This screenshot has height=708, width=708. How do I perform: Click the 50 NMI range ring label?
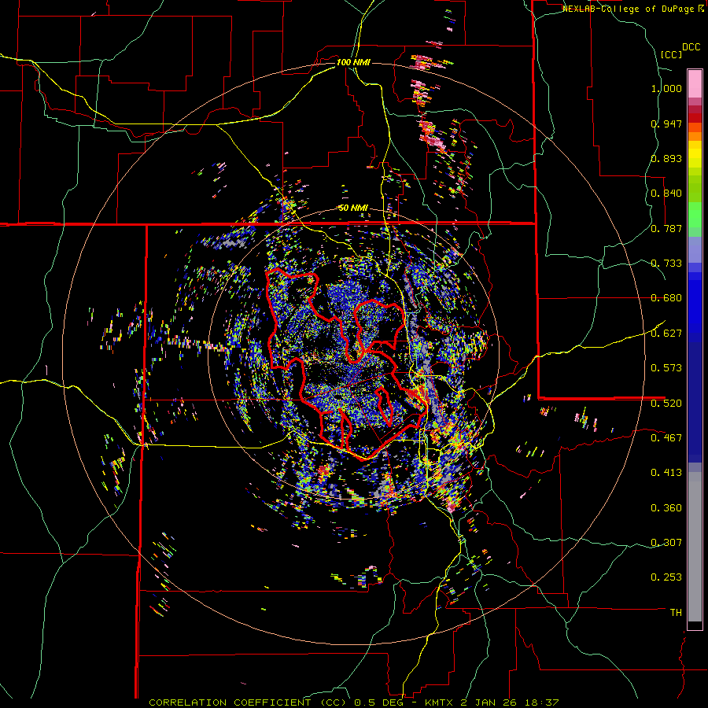353,208
